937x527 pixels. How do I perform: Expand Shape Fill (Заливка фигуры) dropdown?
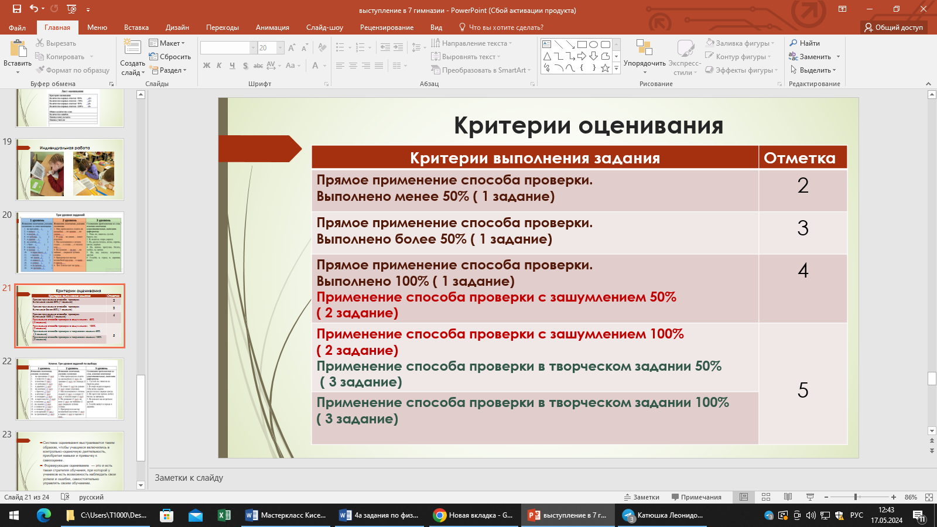click(x=772, y=43)
